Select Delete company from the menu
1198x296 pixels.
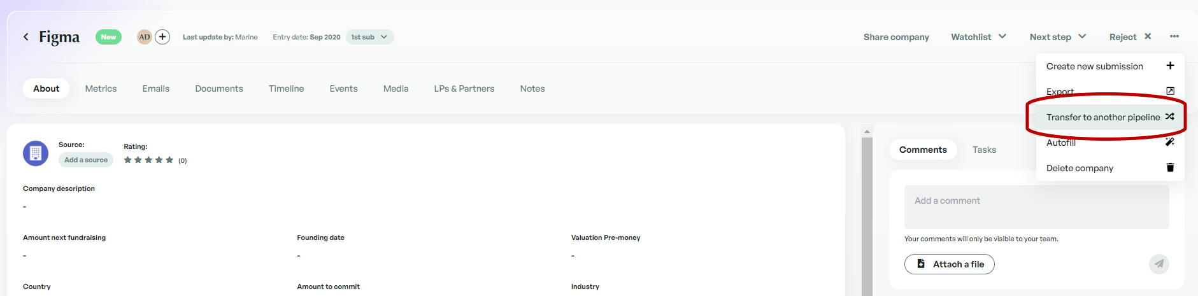(x=1110, y=168)
